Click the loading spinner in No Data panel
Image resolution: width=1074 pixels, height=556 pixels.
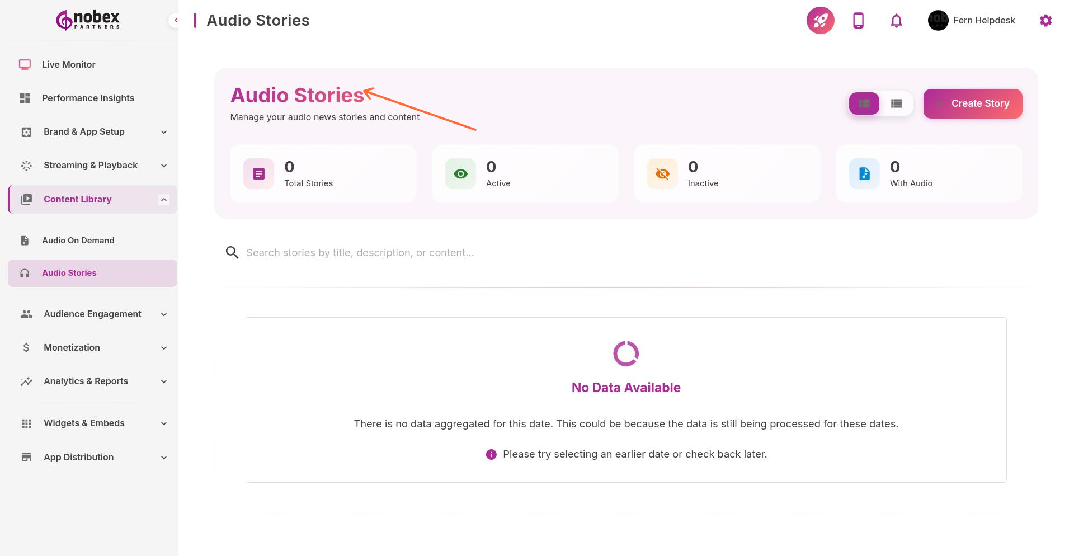[x=625, y=353]
